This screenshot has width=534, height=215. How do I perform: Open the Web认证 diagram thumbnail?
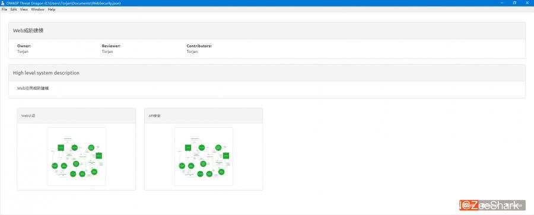(x=77, y=156)
